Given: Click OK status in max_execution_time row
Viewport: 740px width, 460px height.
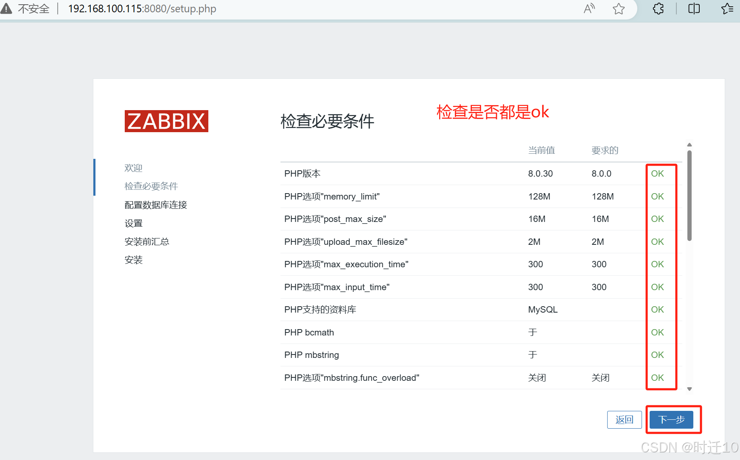Looking at the screenshot, I should tap(657, 264).
